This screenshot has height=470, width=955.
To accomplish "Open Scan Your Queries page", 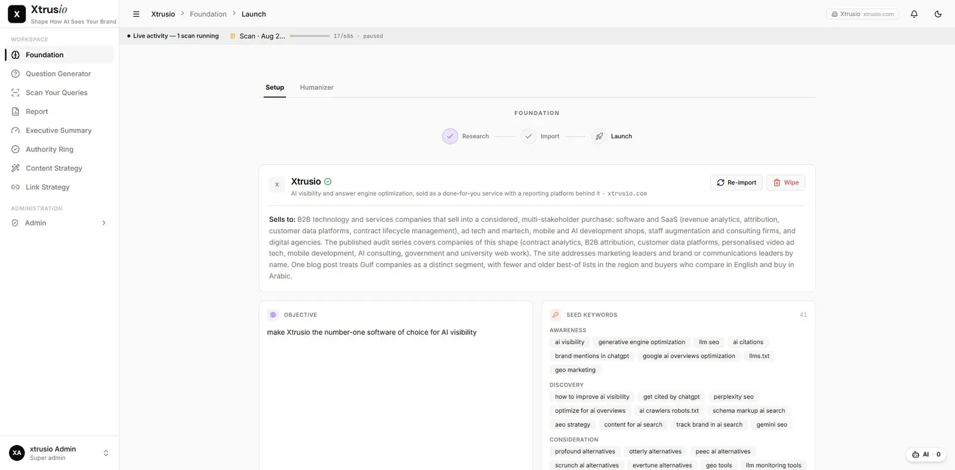I will (x=59, y=92).
